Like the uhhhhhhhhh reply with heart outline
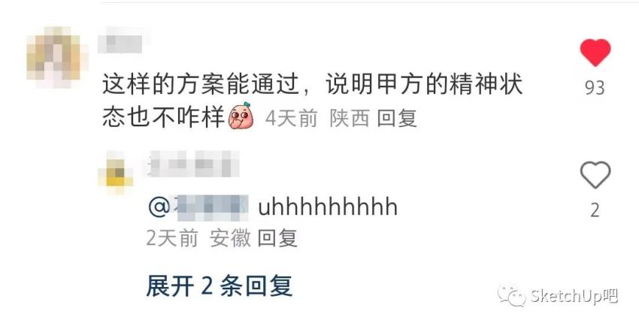Viewport: 639px width, 326px height. point(595,175)
